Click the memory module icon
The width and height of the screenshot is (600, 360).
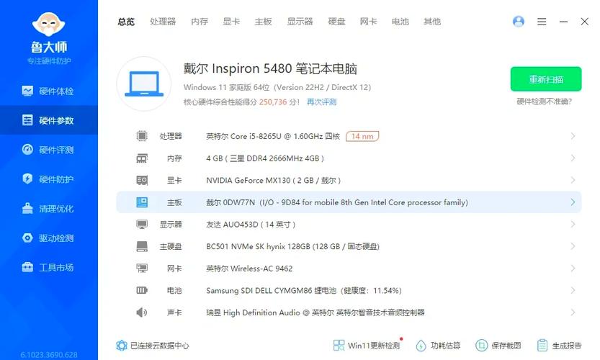pyautogui.click(x=142, y=158)
